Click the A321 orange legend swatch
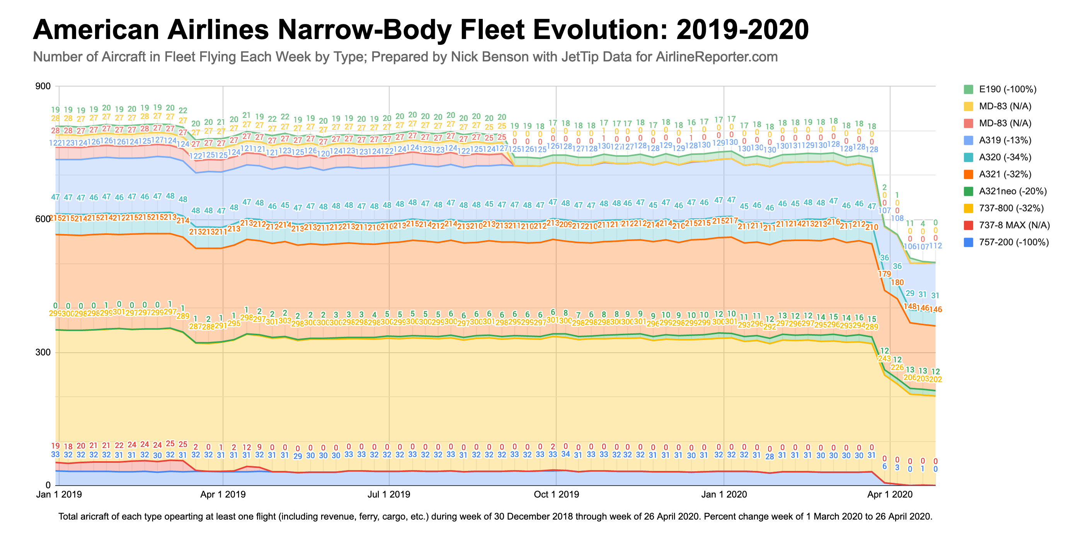The image size is (1066, 547). 968,174
